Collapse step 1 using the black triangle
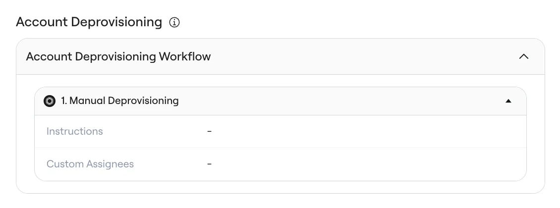Image resolution: width=560 pixels, height=208 pixels. point(508,101)
